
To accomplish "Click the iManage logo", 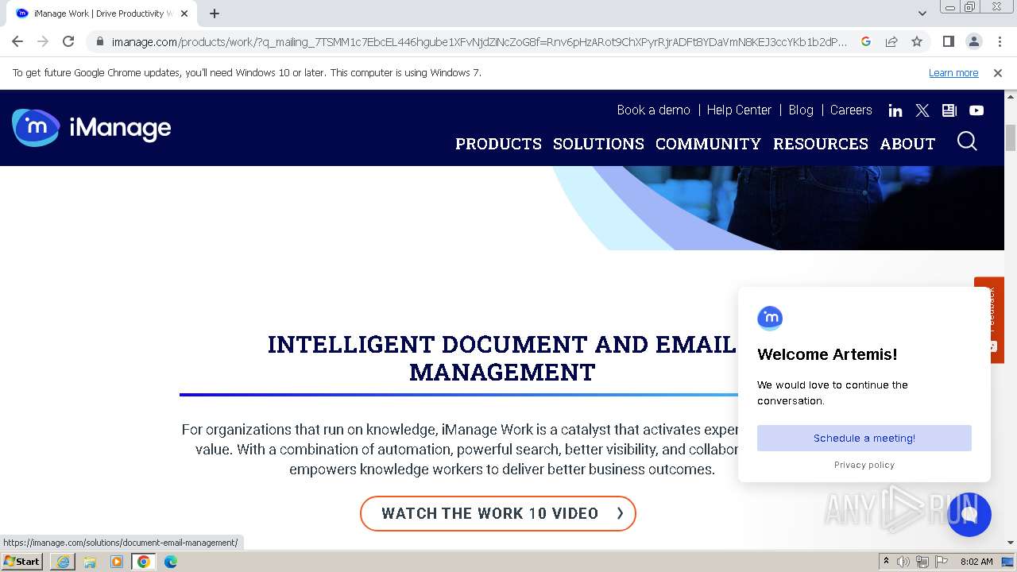I will [x=91, y=128].
